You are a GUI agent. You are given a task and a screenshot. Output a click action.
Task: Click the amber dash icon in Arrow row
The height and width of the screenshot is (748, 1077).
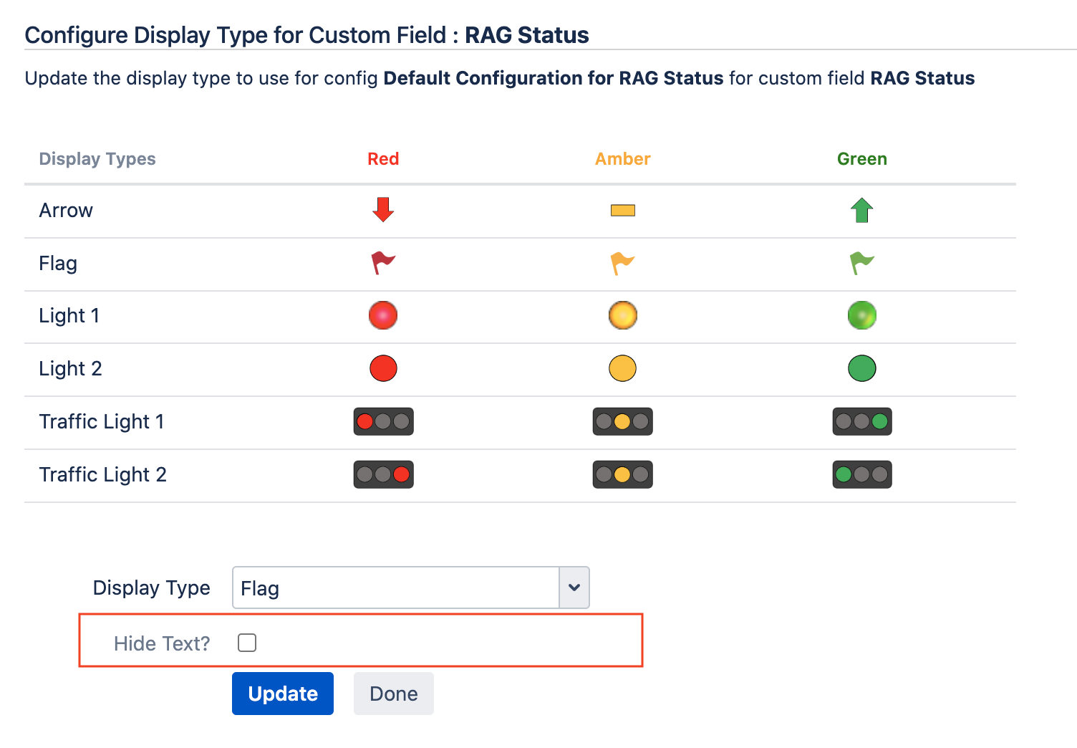tap(622, 211)
